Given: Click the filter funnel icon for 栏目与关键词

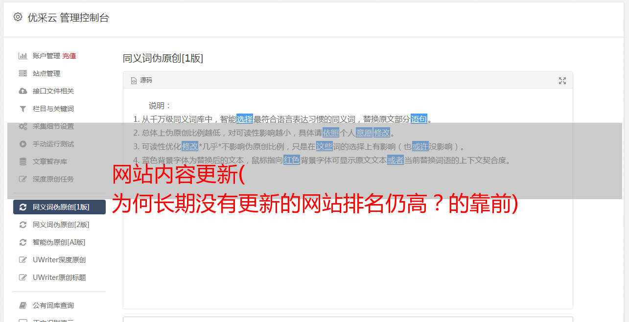Looking at the screenshot, I should [x=23, y=109].
